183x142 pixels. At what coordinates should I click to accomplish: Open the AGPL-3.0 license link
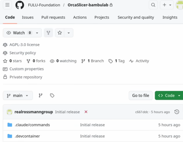point(24,45)
